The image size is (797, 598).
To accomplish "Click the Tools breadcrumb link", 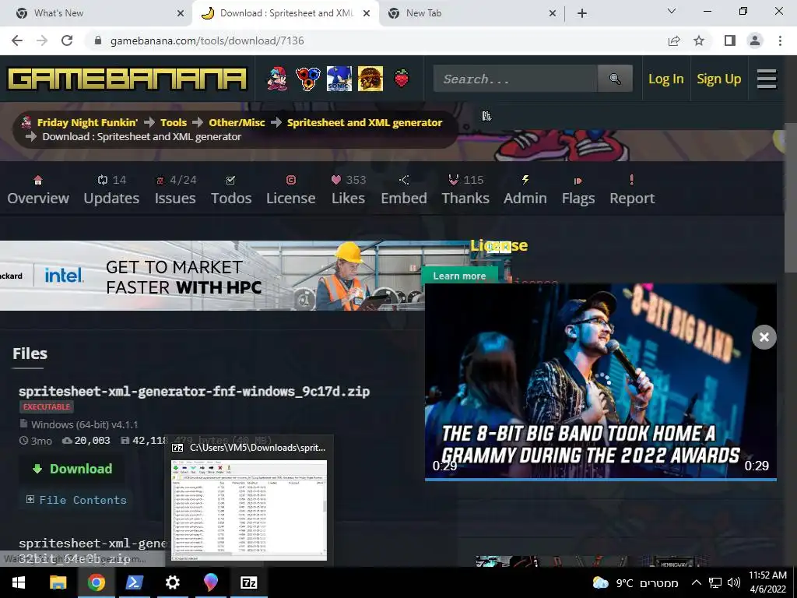I will click(x=174, y=122).
